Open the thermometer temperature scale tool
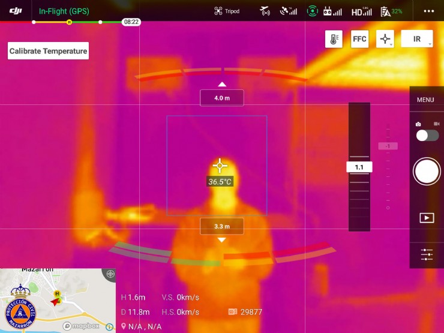The width and height of the screenshot is (444, 333). (x=334, y=39)
